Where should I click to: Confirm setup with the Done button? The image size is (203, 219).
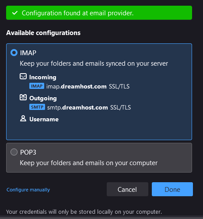point(172,189)
